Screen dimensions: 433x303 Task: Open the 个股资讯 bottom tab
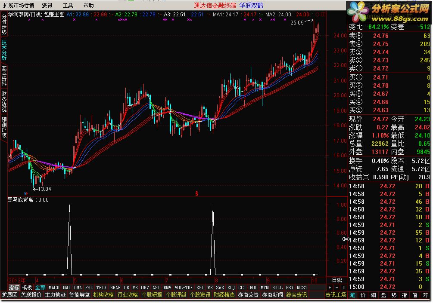pos(200,295)
